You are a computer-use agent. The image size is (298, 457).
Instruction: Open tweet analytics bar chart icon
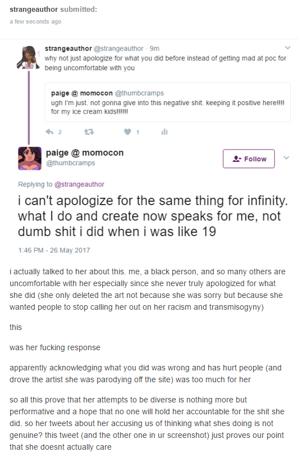coord(164,132)
